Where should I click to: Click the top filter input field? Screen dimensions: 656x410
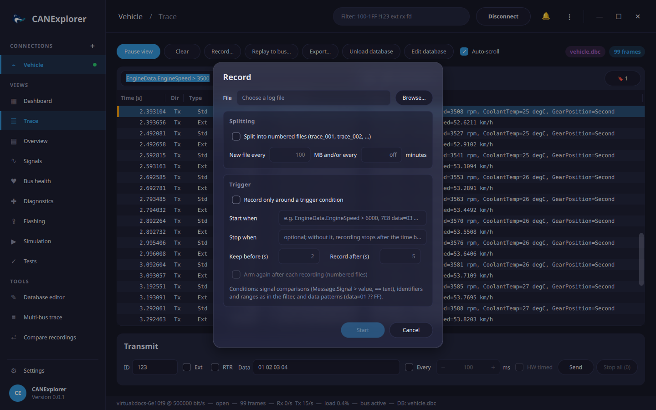[x=401, y=16]
